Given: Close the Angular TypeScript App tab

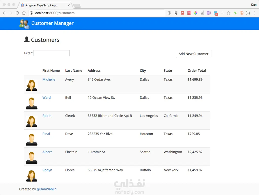Looking at the screenshot, I should tap(69, 6).
